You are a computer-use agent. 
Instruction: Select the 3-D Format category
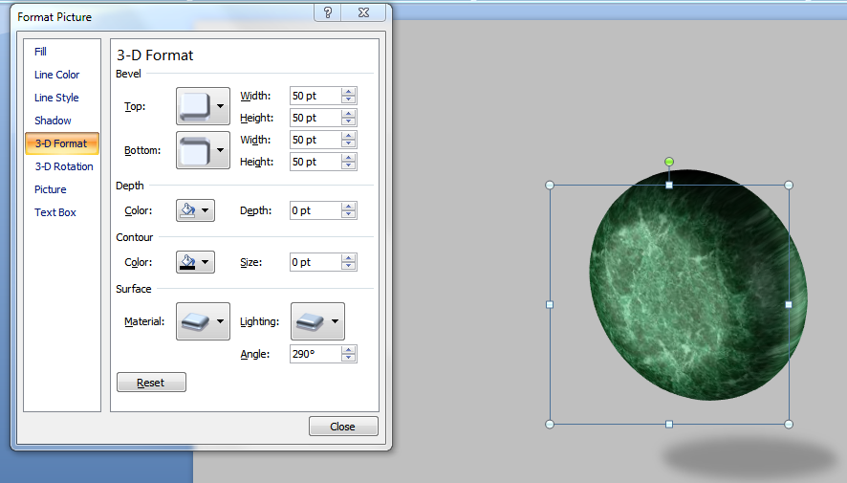[61, 143]
